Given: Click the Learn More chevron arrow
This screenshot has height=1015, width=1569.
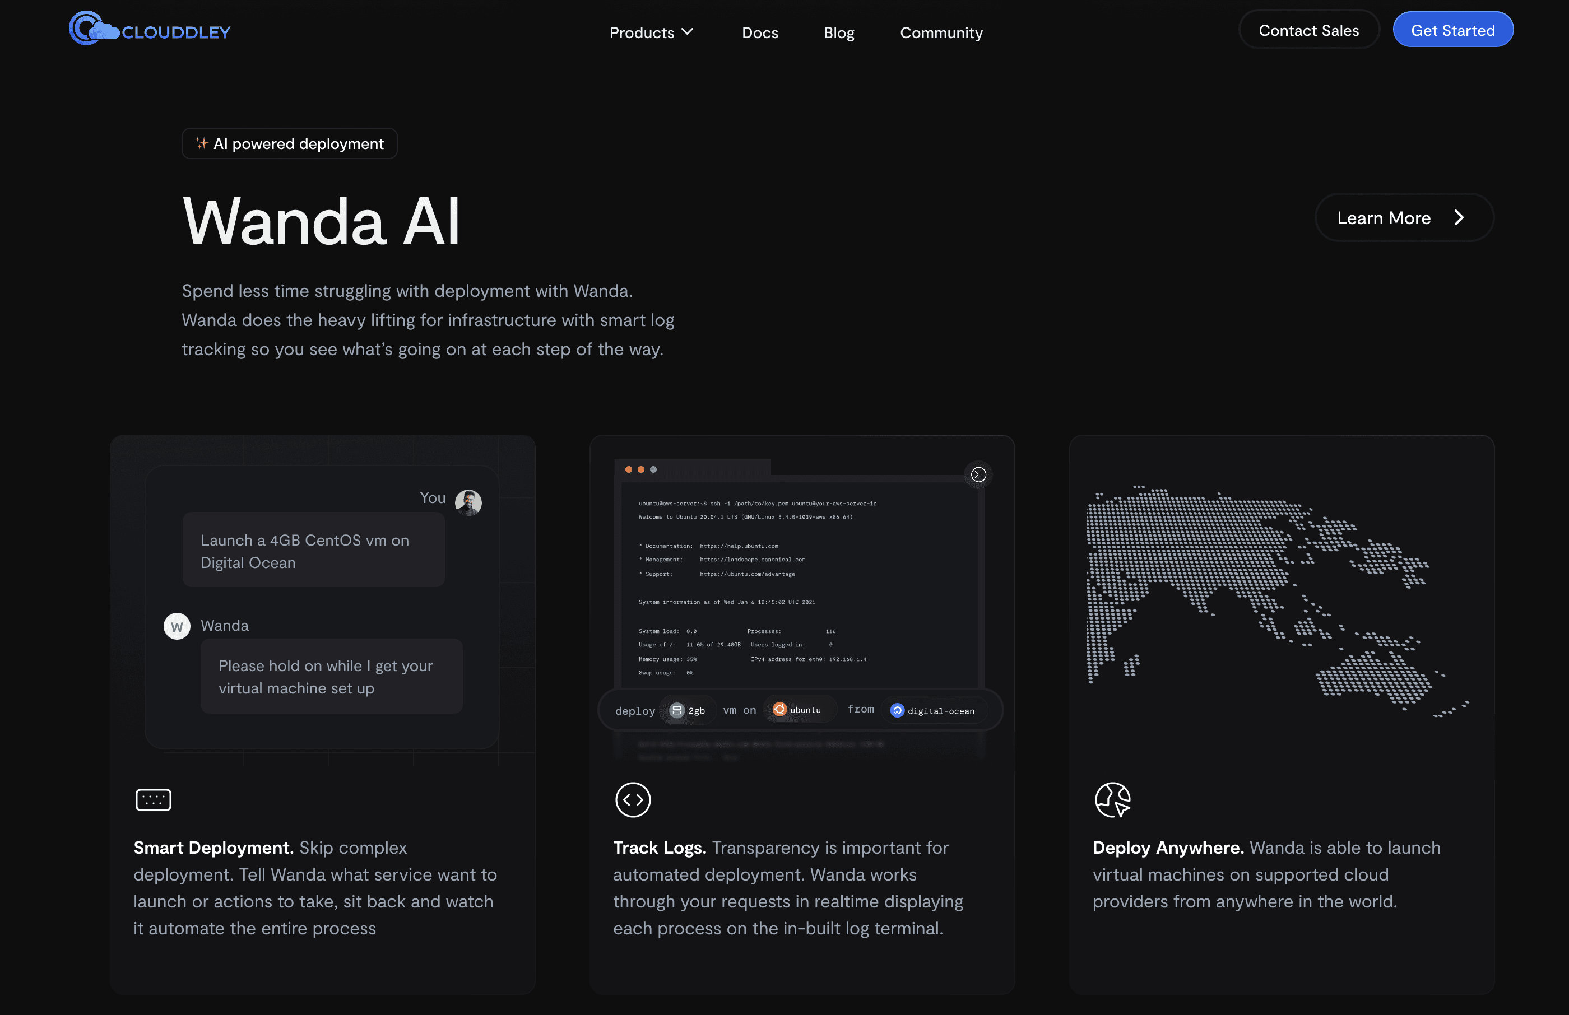Looking at the screenshot, I should tap(1458, 217).
